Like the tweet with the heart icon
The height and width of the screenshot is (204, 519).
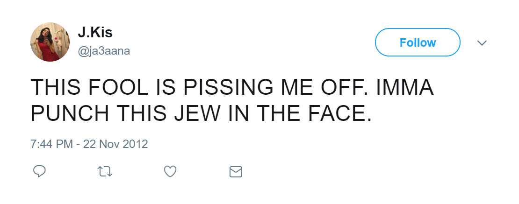point(171,172)
